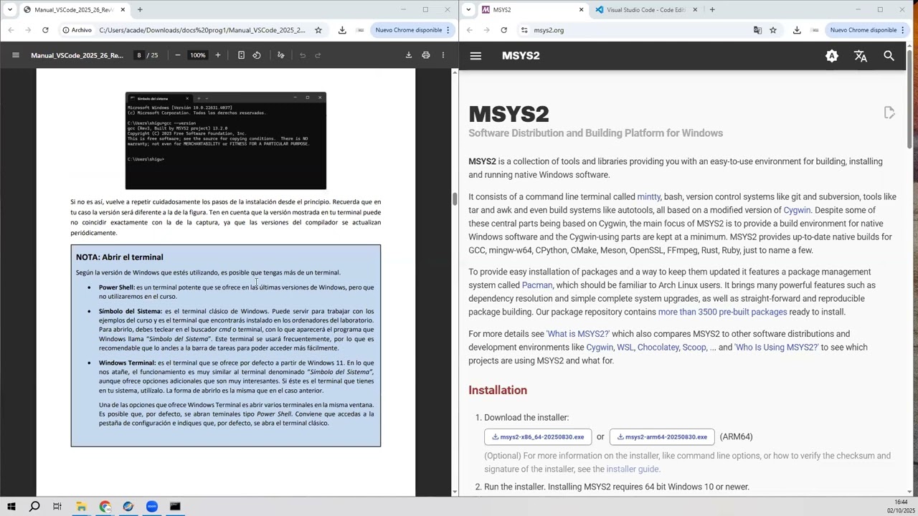
Task: Open the installer guide link
Action: 633,469
